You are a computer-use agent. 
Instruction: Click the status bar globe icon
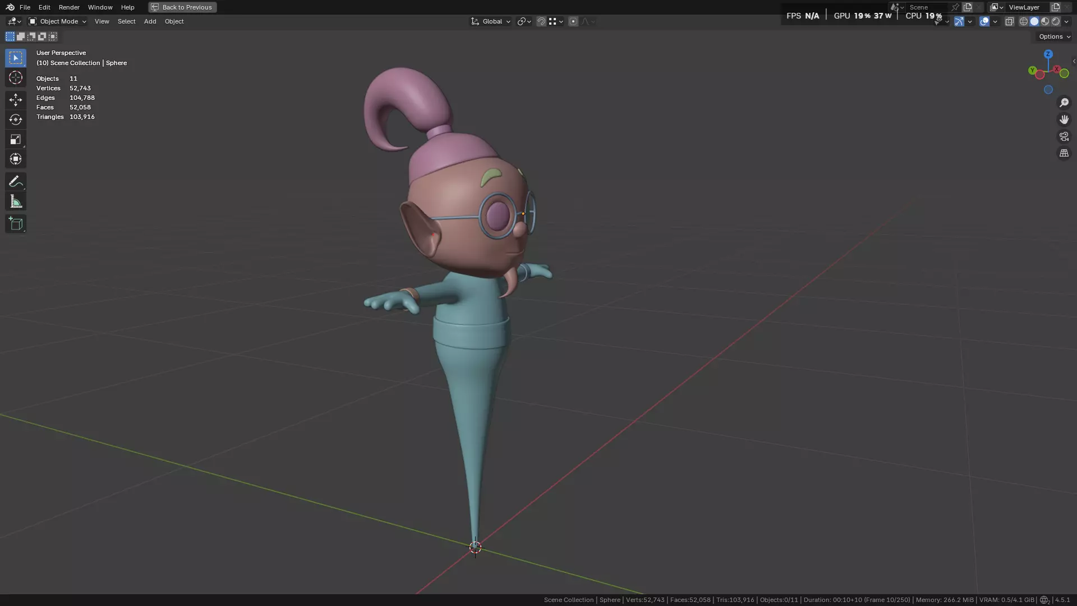(1044, 600)
